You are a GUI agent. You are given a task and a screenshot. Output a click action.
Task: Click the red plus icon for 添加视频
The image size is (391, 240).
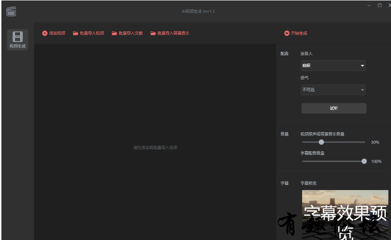click(44, 33)
